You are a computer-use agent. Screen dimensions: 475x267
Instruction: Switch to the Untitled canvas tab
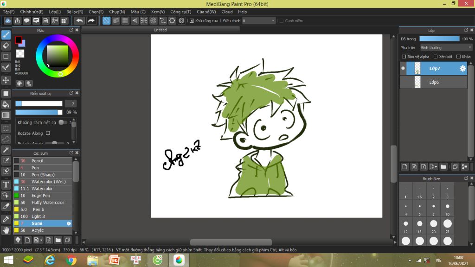pos(160,30)
